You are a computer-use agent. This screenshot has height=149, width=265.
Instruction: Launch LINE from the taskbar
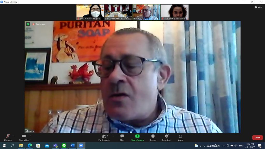click(x=64, y=146)
